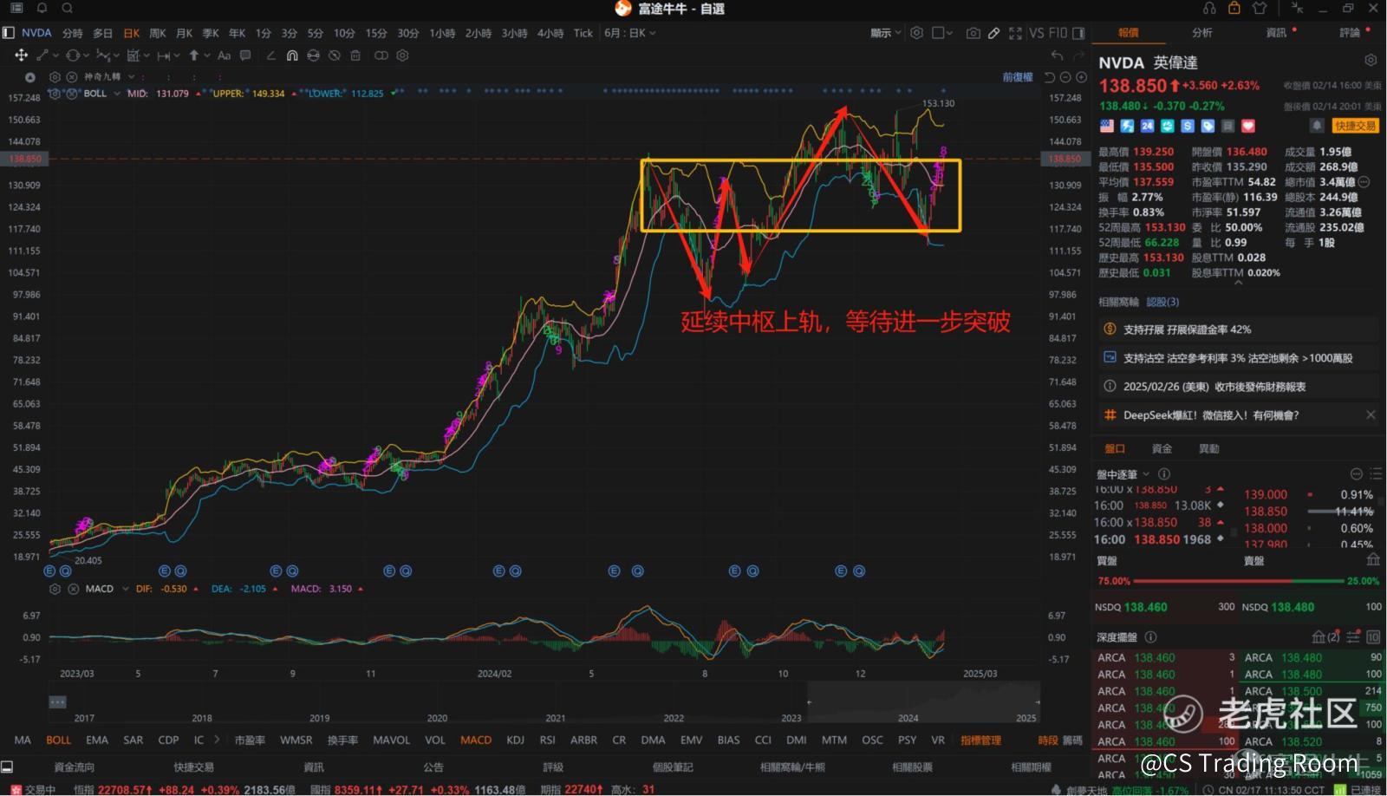Click the 75%/25% buy-sell ratio bar
1387x796 pixels.
[x=1239, y=581]
